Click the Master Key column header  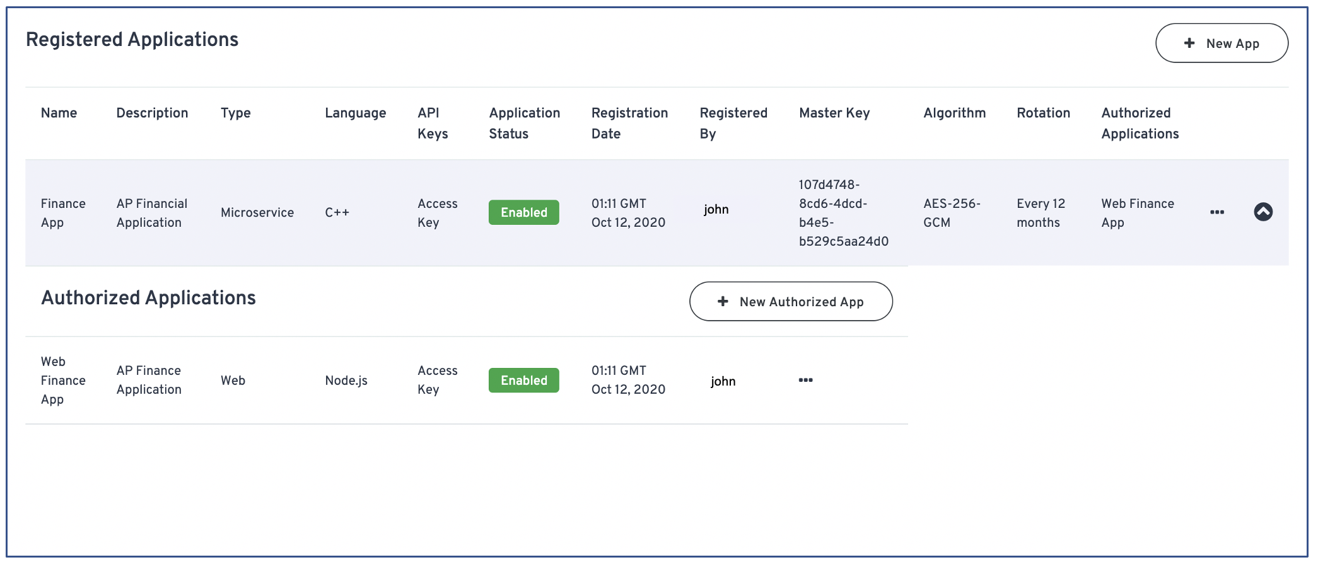point(834,113)
